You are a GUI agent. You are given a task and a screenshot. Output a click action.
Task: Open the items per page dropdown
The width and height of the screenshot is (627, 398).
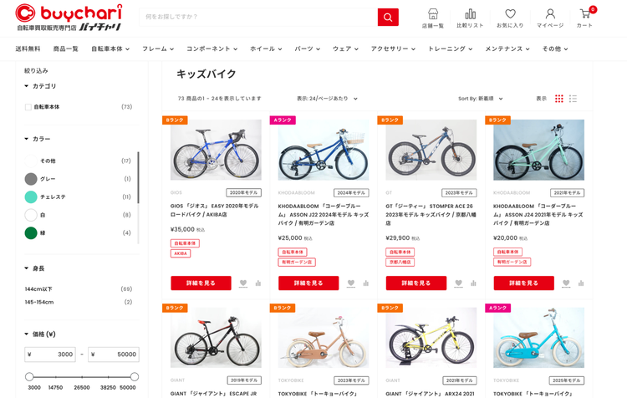coord(327,99)
